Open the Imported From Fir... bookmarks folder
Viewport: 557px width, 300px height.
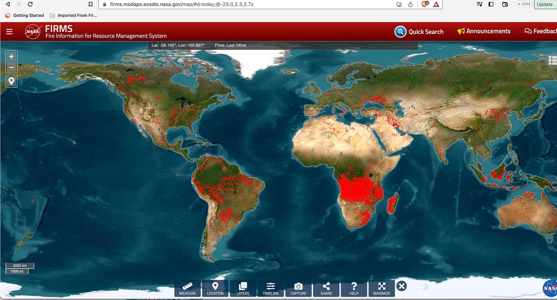73,15
